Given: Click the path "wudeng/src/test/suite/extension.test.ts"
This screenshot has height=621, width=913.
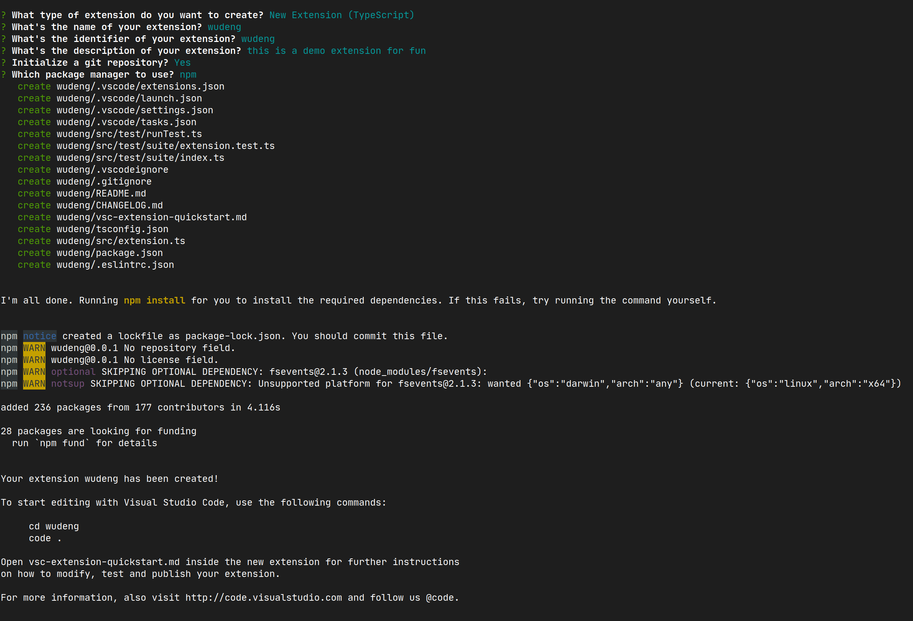Looking at the screenshot, I should point(166,146).
